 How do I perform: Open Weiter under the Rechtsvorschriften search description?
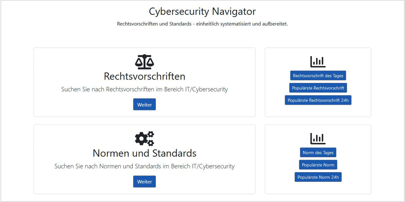[x=145, y=104]
